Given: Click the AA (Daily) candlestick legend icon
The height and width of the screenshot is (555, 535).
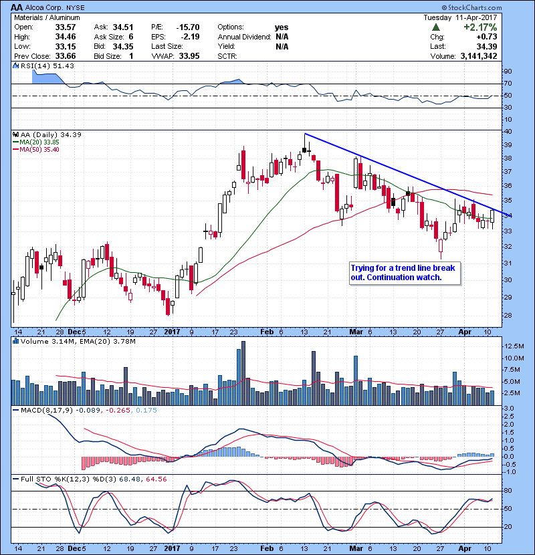Looking at the screenshot, I should pos(15,134).
